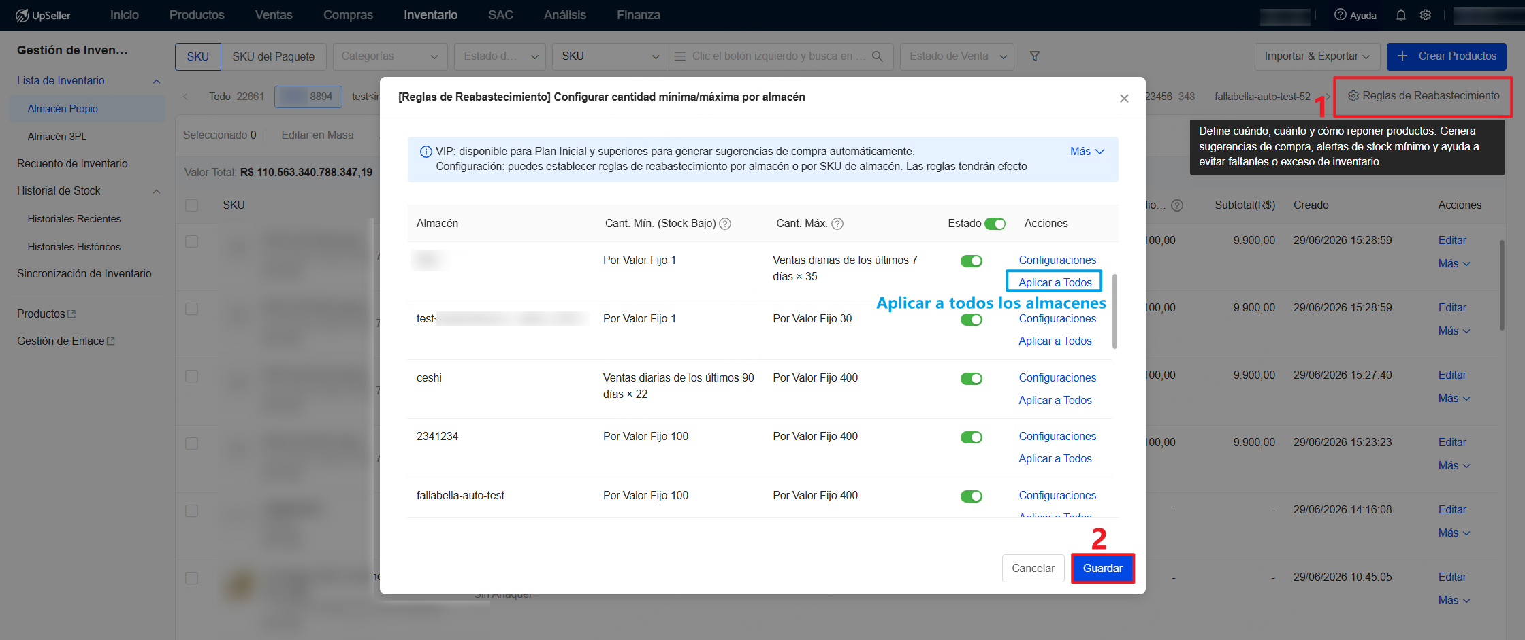
Task: Expand Más for the 15:28:59 first row
Action: tap(1454, 264)
